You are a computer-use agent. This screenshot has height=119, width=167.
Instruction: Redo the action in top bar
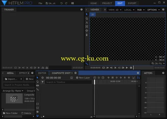(66, 3)
